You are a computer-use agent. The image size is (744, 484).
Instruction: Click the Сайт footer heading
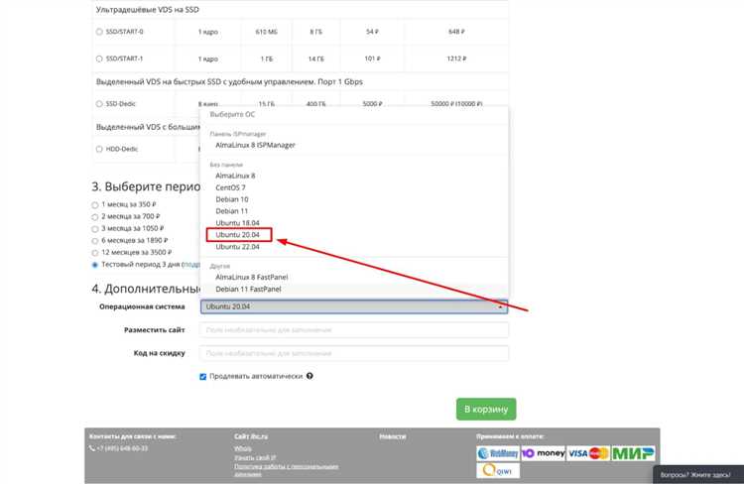pos(251,436)
